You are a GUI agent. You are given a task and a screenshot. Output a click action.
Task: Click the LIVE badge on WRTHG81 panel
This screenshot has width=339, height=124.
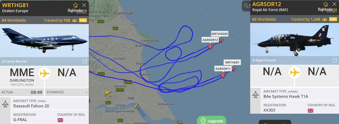coord(83,20)
